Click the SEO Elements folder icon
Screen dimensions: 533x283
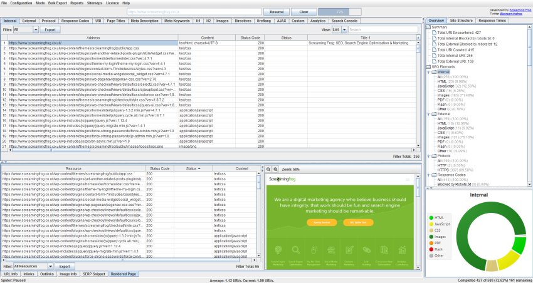click(x=429, y=67)
